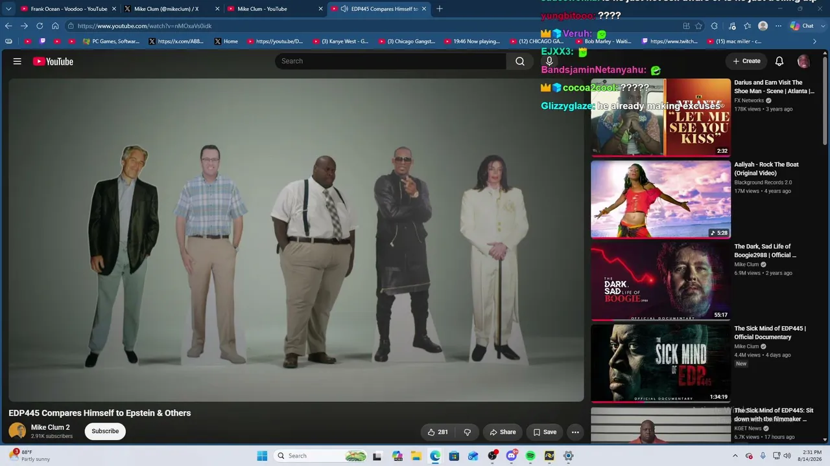
Task: Open The Sick Mind of EDP445 documentary thumbnail
Action: [x=661, y=364]
